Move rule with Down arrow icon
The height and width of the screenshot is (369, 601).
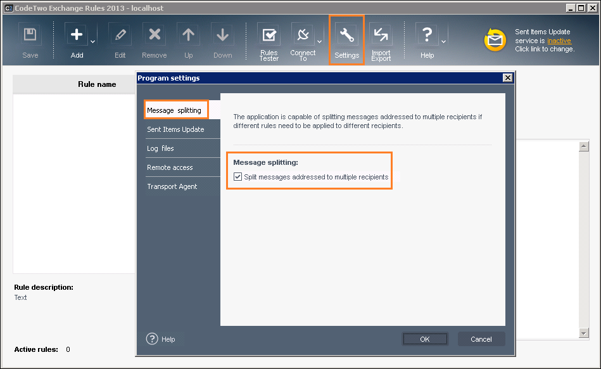coord(223,34)
